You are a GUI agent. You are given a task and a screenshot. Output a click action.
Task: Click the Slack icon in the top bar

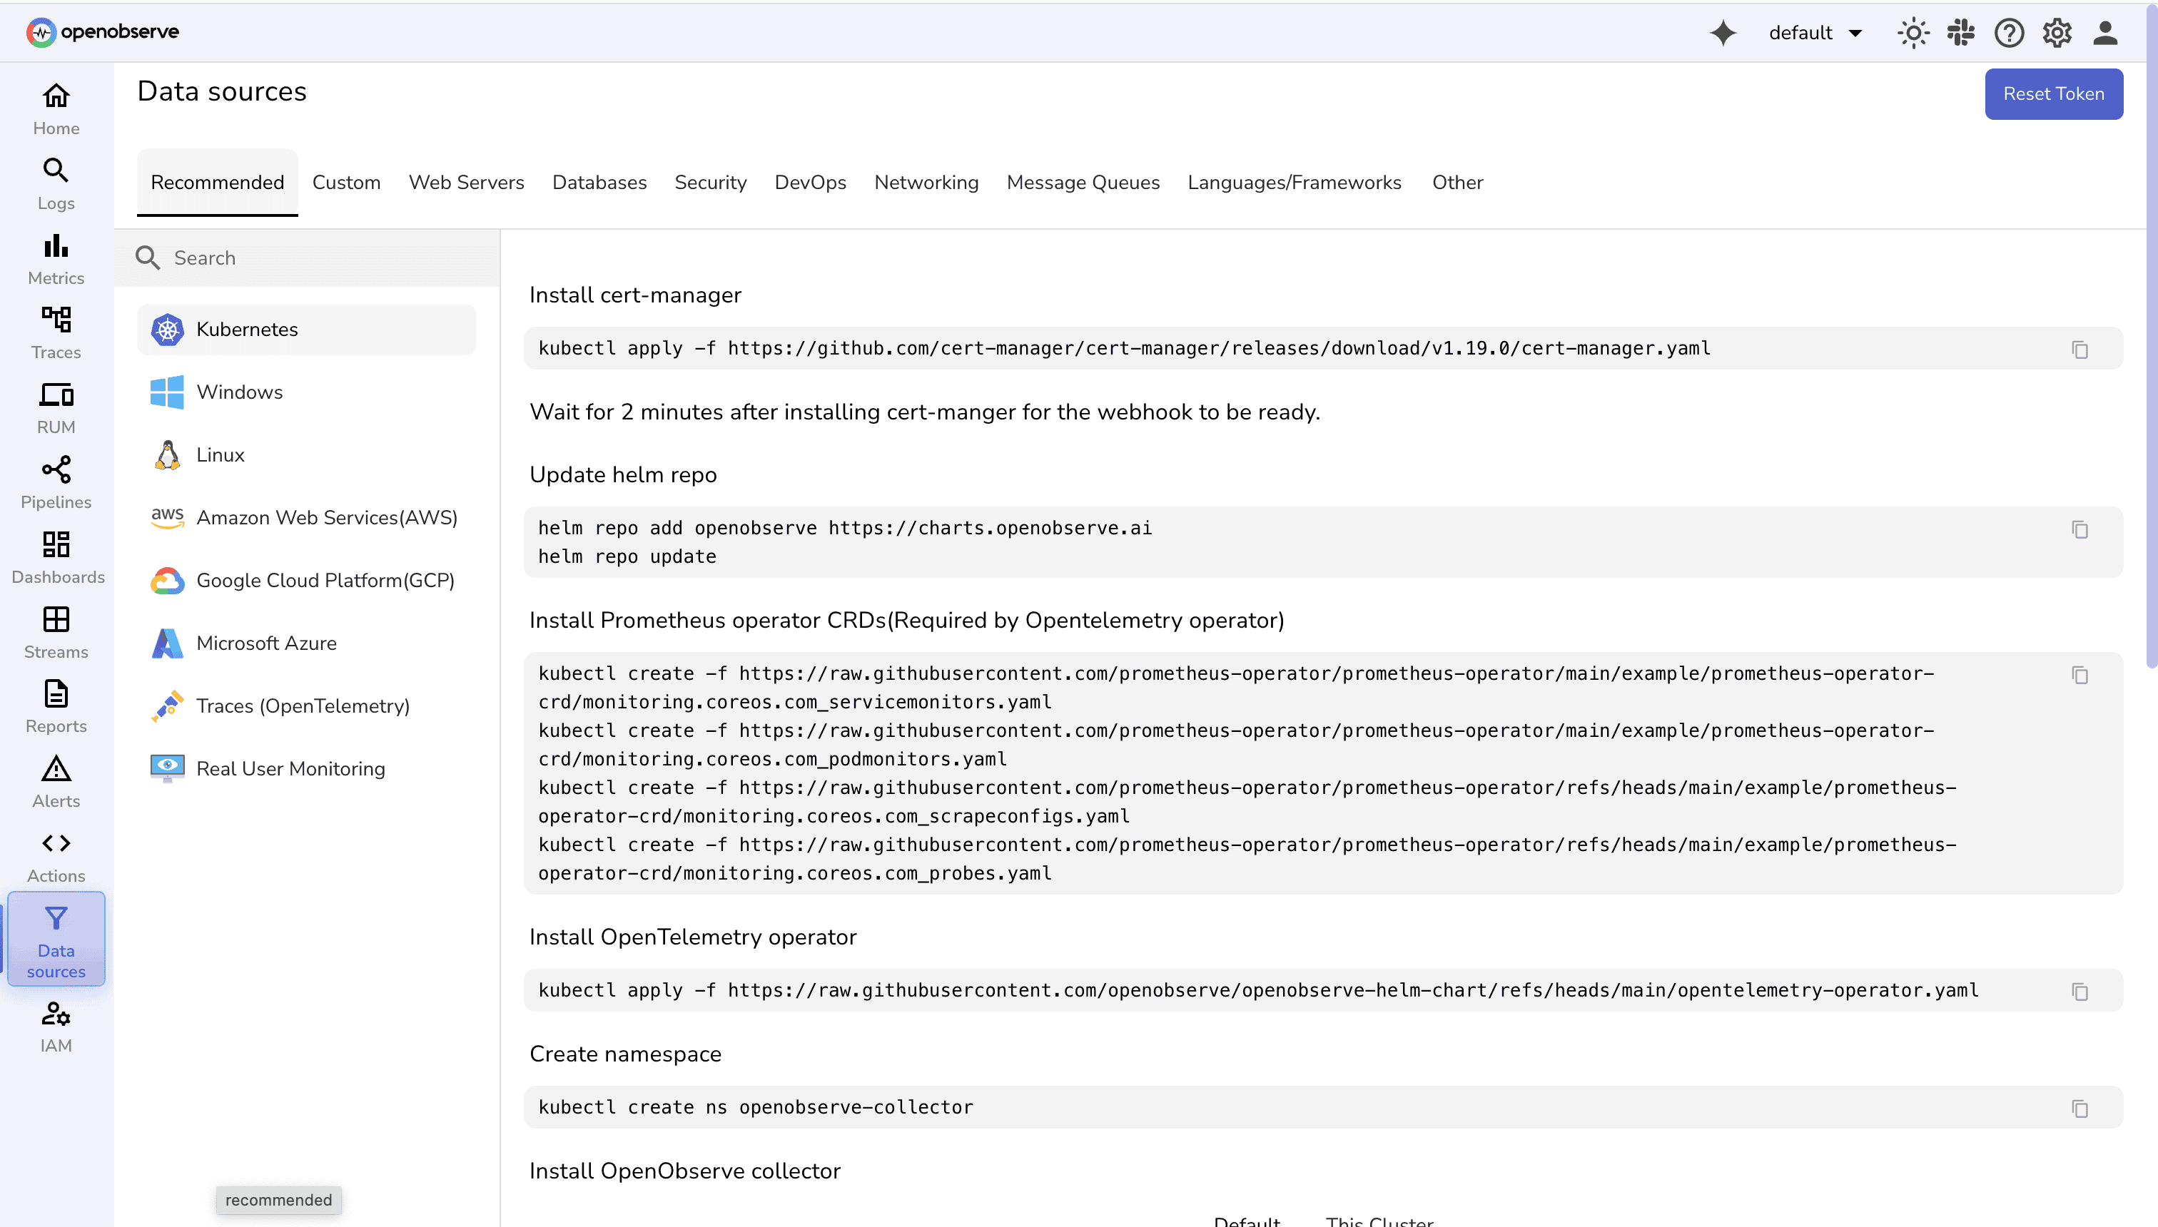coord(1961,32)
